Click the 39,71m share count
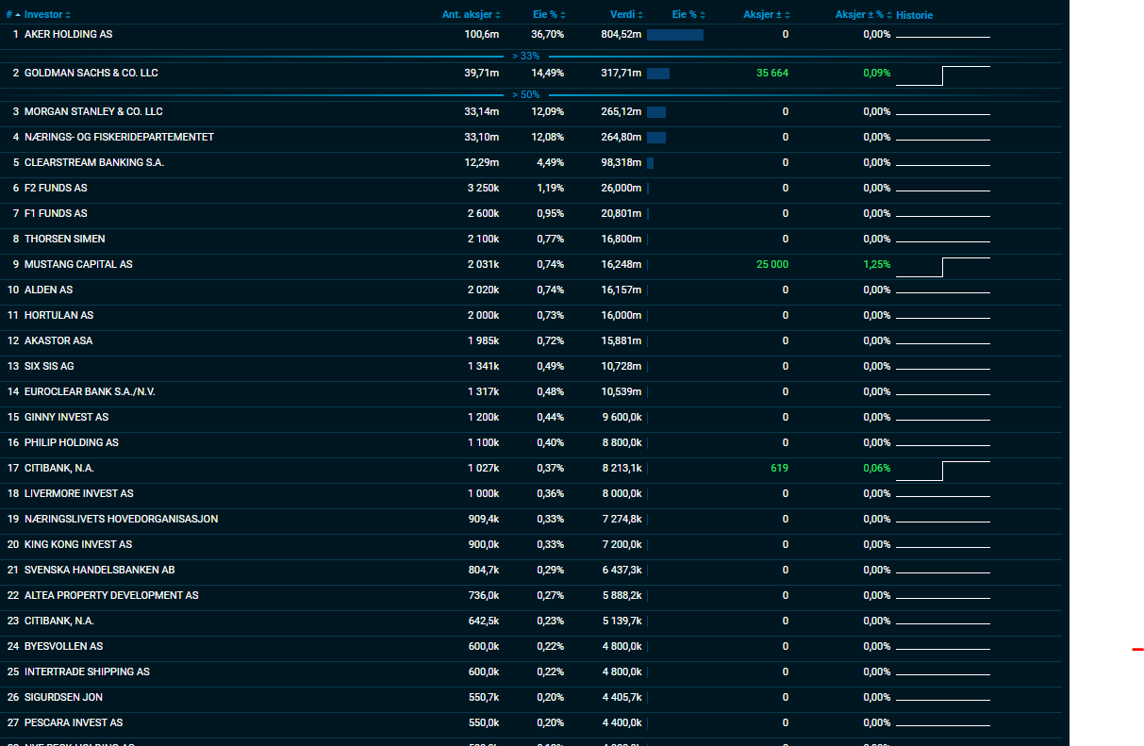This screenshot has width=1144, height=746. pos(482,73)
